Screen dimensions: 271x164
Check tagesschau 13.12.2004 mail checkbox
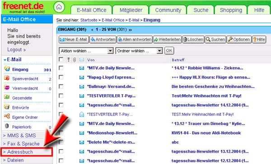(61, 151)
